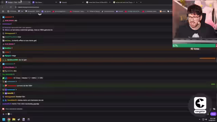
Task: Switch to the fourth browser tab
Action: coord(98,2)
